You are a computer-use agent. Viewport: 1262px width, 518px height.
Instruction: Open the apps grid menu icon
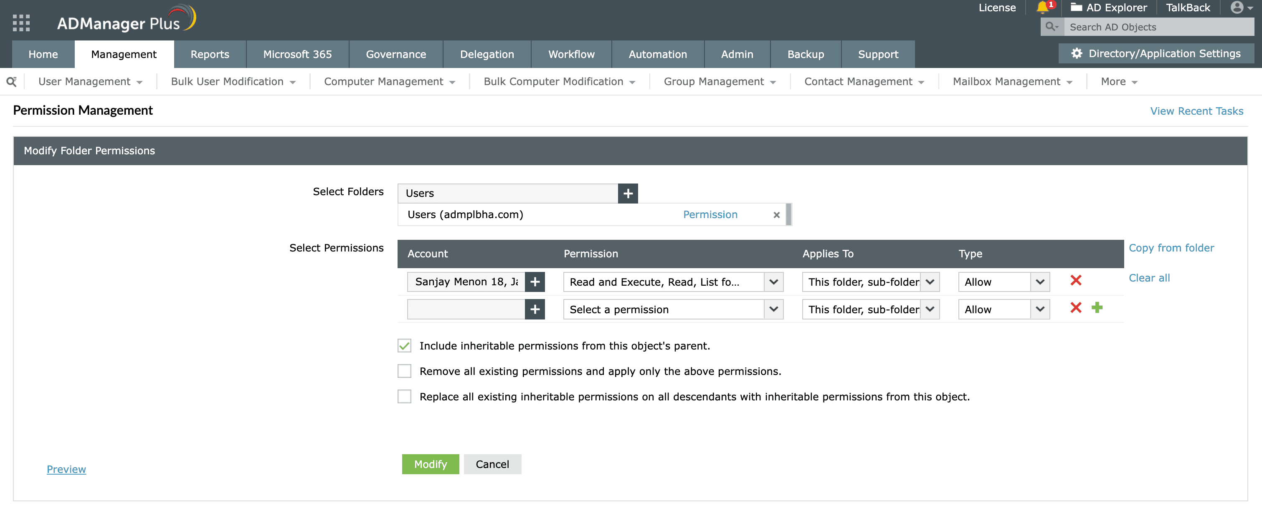tap(21, 23)
